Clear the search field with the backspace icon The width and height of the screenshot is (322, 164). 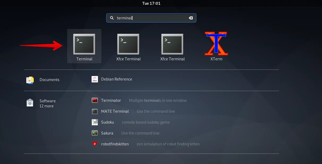[191, 18]
